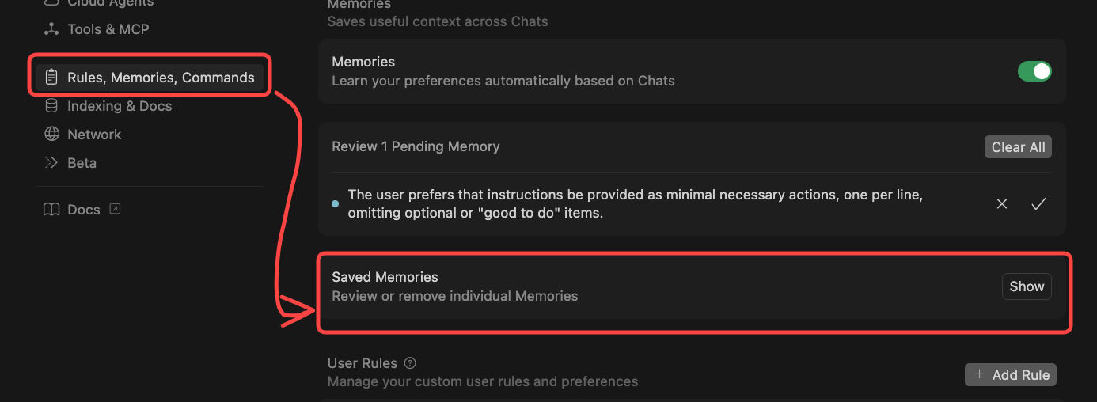Screen dimensions: 1097x402
Task: Click the Tools & MCP sidebar icon
Action: tap(51, 29)
